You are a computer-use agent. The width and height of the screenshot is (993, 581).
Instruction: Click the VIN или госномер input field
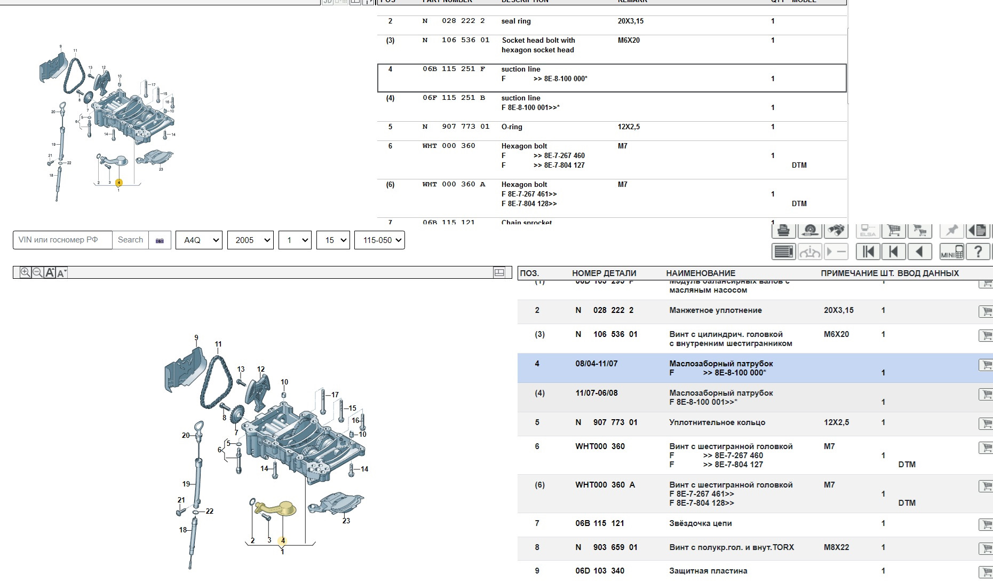[62, 240]
